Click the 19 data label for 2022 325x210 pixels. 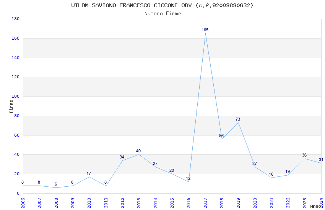coord(288,171)
